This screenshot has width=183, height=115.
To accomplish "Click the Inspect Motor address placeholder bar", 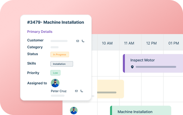I will coord(156,67).
